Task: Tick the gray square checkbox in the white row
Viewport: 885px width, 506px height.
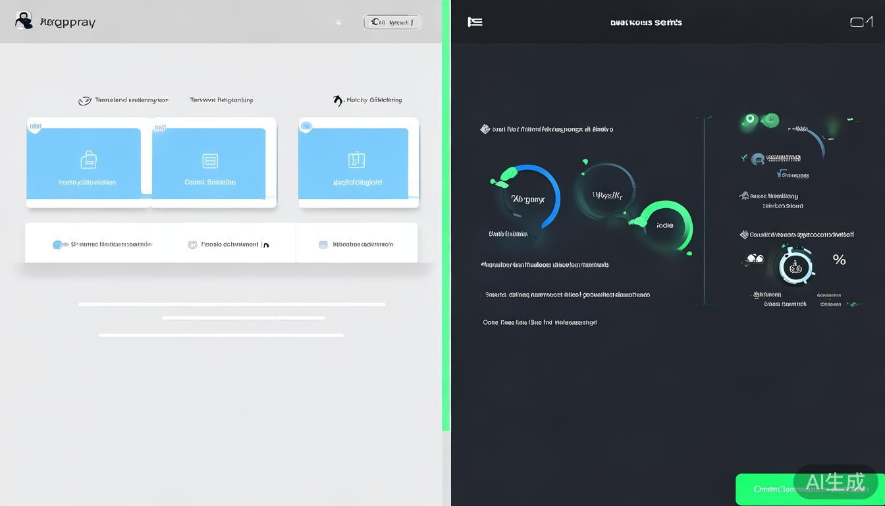Action: coord(192,244)
